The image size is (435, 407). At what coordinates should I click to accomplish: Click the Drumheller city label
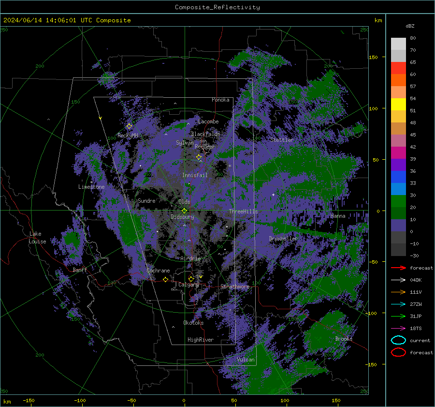(x=283, y=239)
